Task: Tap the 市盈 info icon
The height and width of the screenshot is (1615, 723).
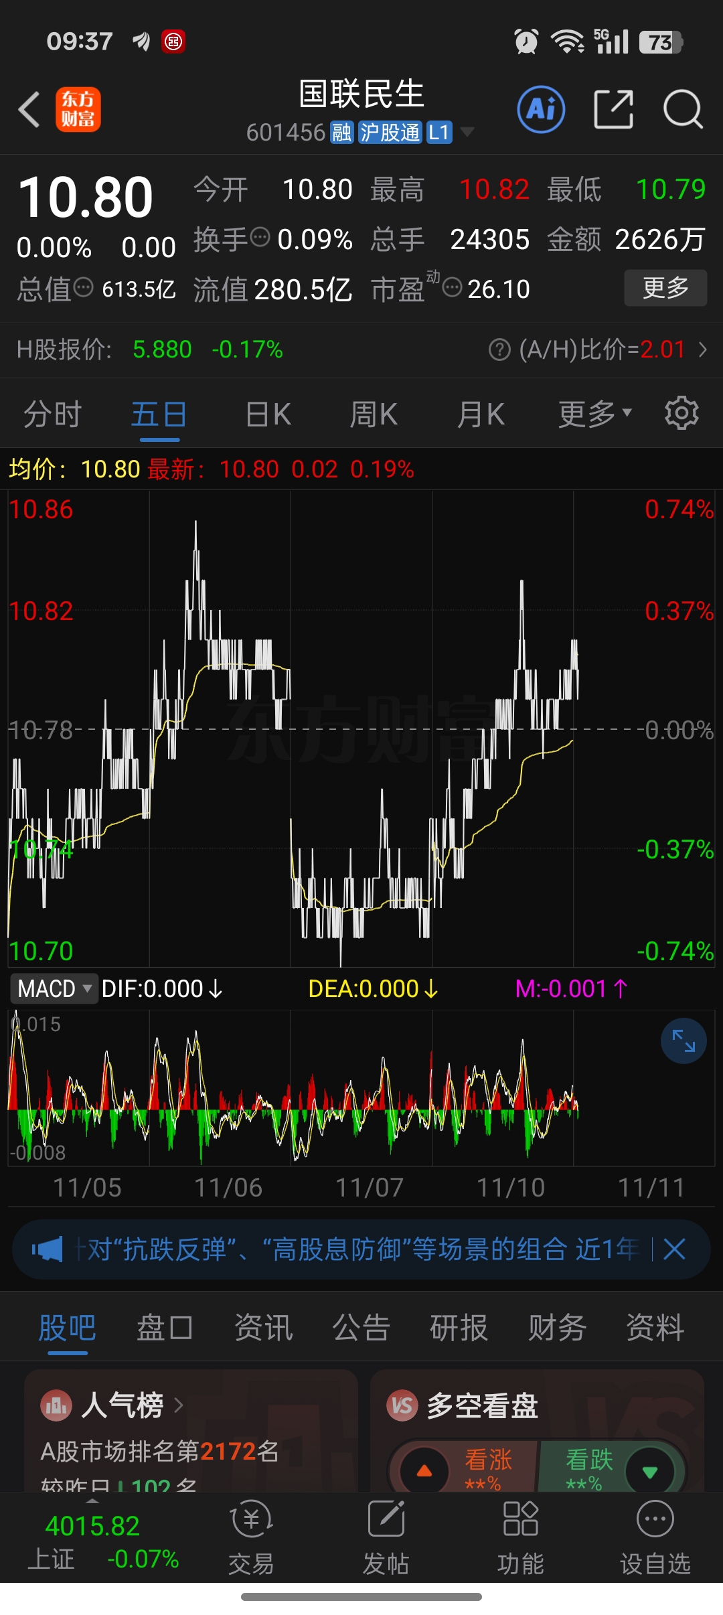Action: click(453, 287)
